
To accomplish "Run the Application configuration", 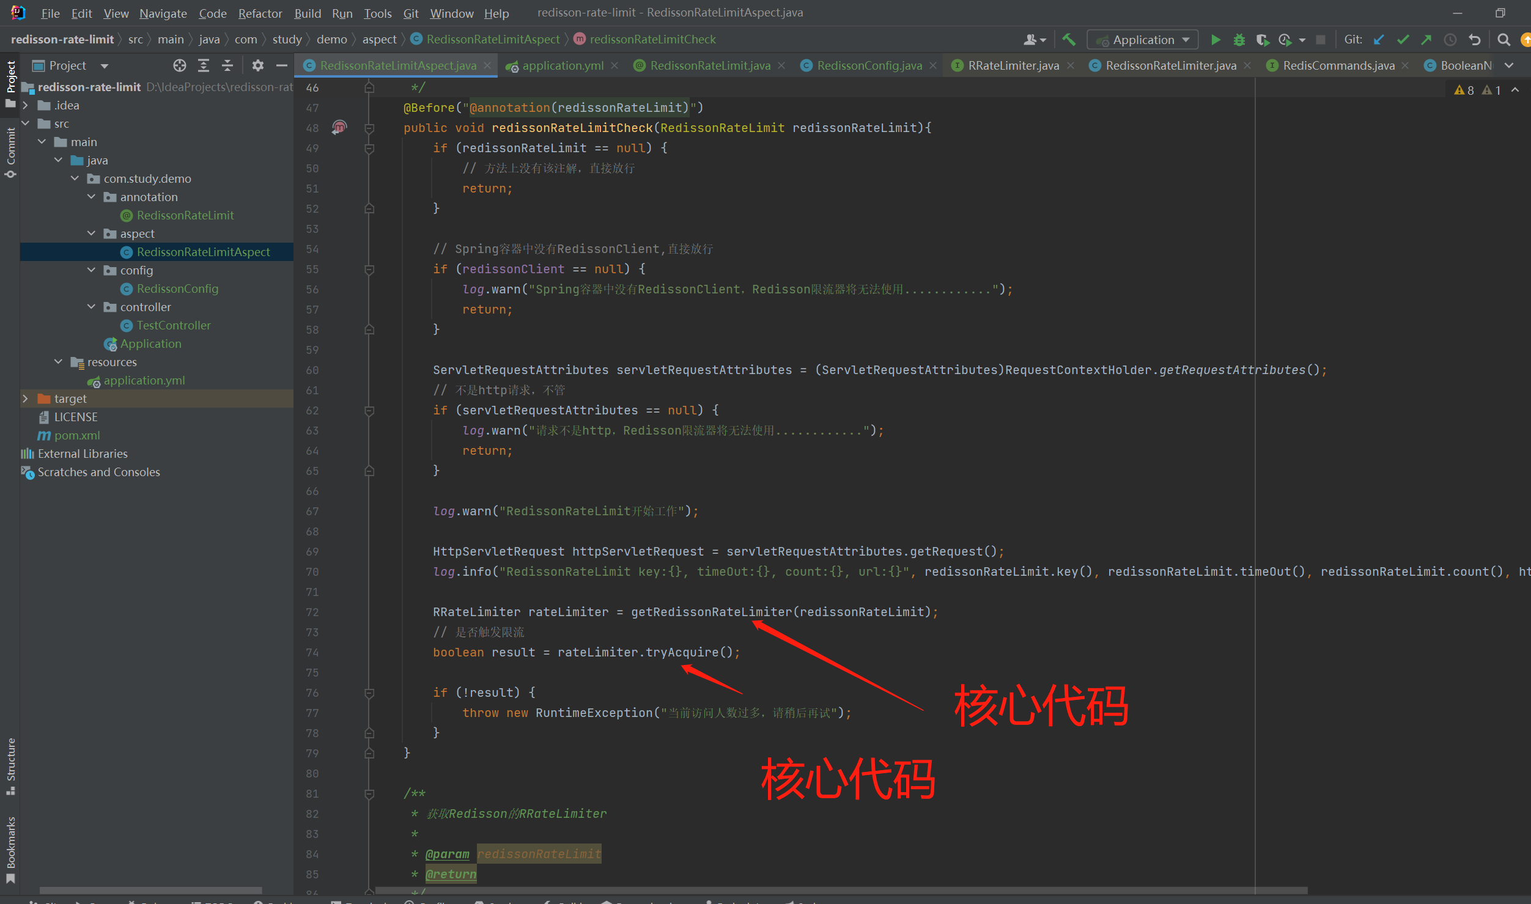I will coord(1216,40).
